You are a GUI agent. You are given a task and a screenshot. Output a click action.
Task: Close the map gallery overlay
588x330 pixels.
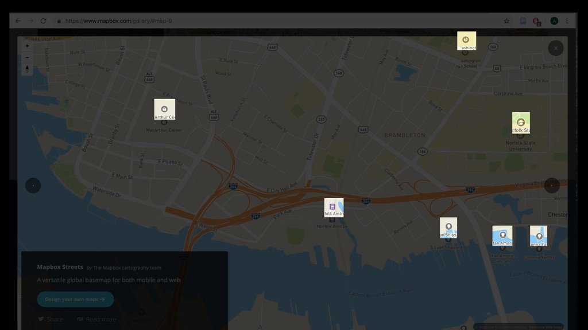555,48
